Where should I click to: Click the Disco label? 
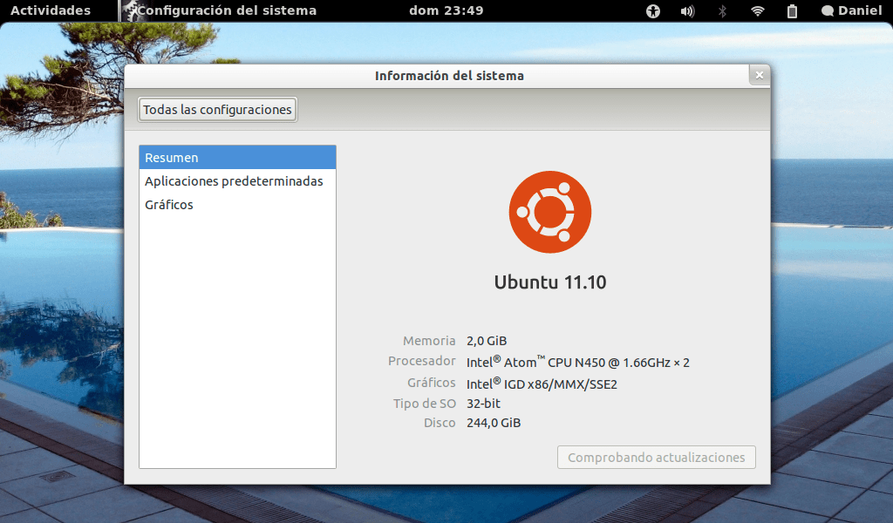tap(440, 423)
